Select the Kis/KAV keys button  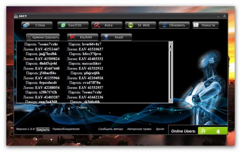[82, 37]
